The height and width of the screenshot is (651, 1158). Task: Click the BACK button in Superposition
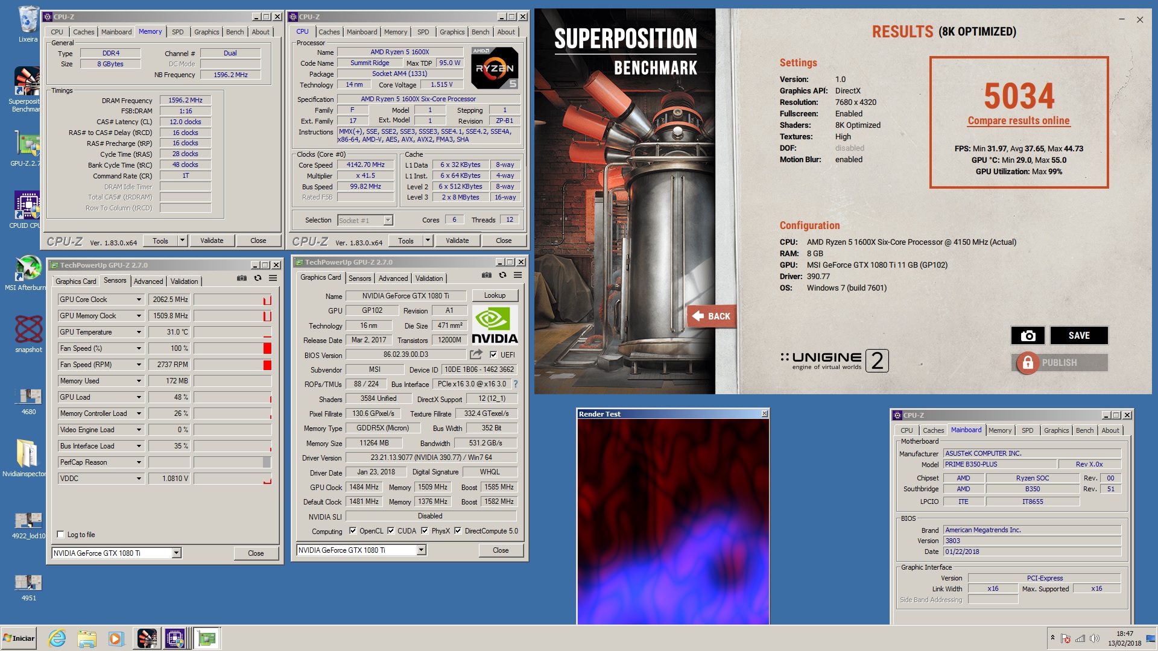[x=712, y=316]
